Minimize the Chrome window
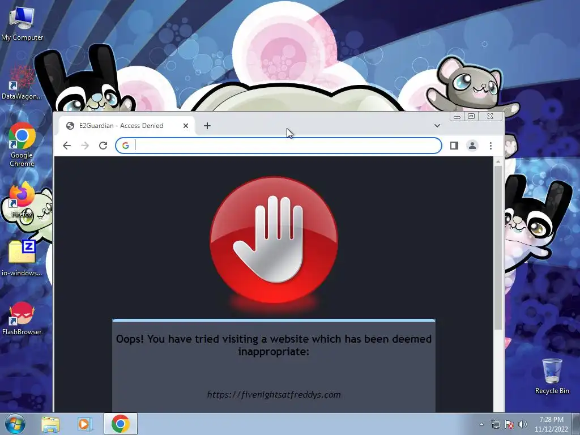580x435 pixels. (x=457, y=117)
